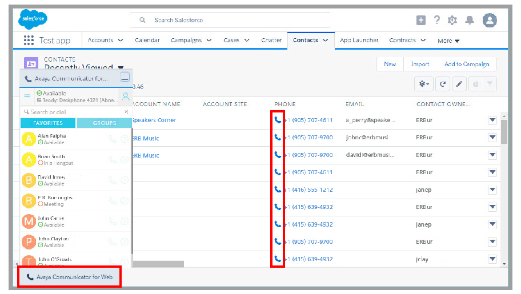The image size is (521, 294).
Task: Open the Avaya panel hamburger menu
Action: 27,96
